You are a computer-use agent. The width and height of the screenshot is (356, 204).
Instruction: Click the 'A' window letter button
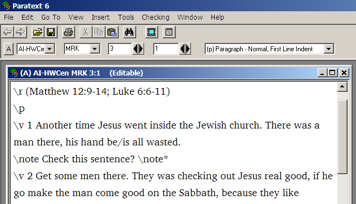(x=8, y=49)
